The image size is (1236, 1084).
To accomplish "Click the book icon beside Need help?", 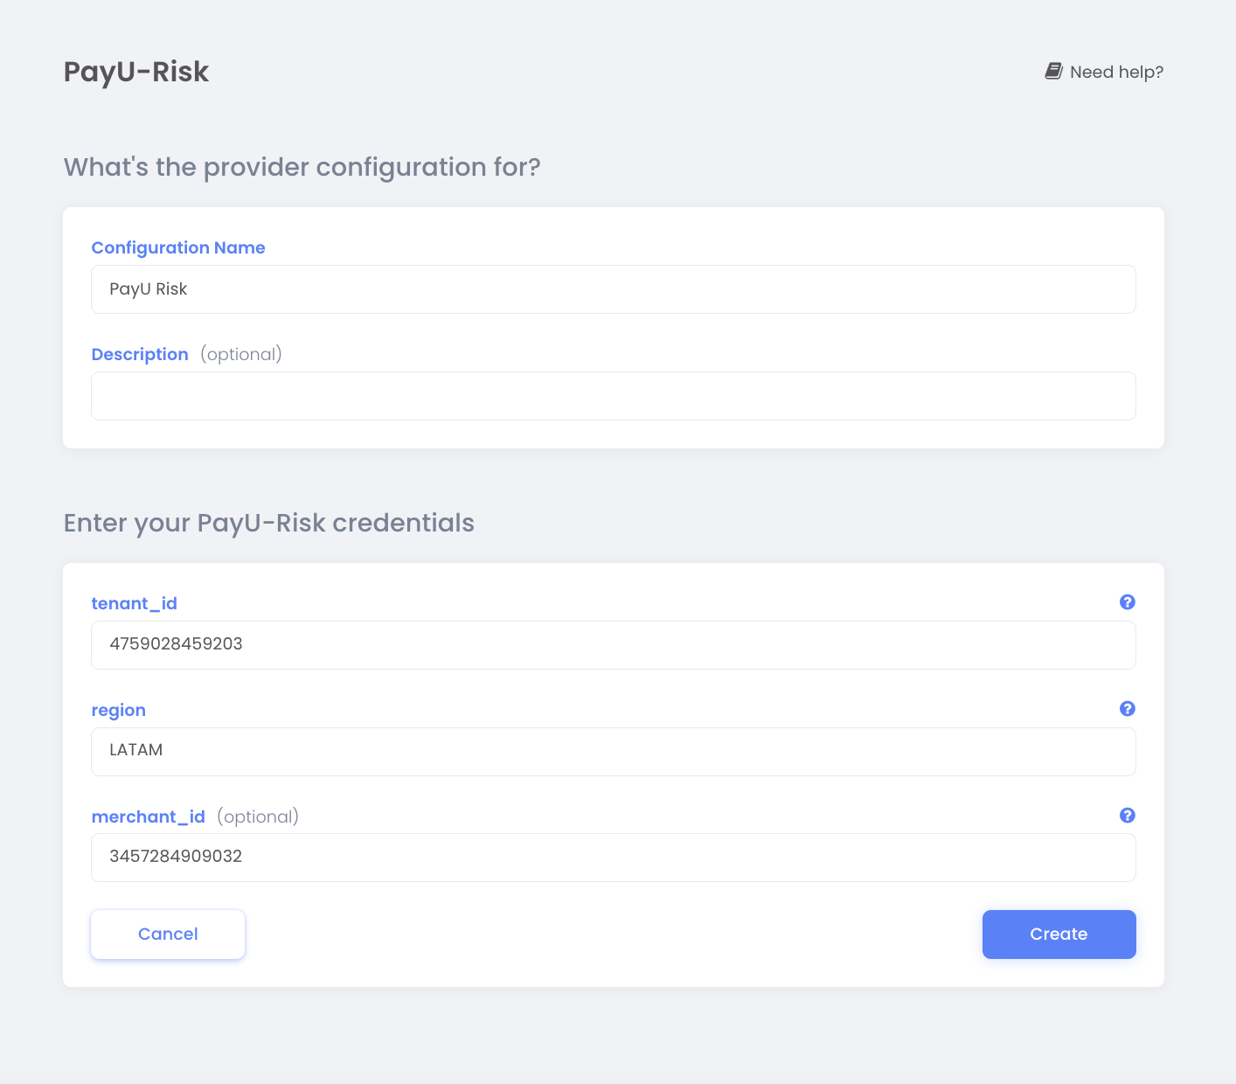I will click(1054, 71).
